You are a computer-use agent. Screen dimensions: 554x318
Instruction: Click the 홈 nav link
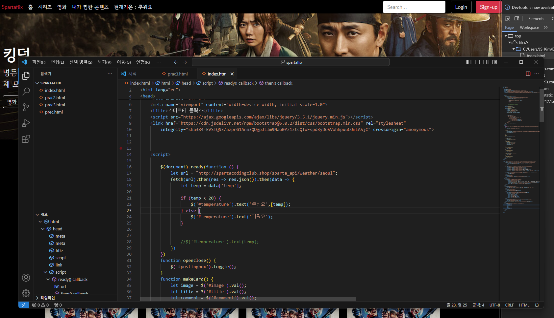click(x=31, y=7)
